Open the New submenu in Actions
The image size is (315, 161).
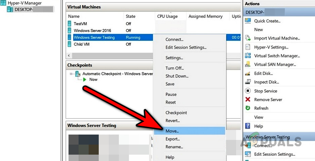pos(258,30)
